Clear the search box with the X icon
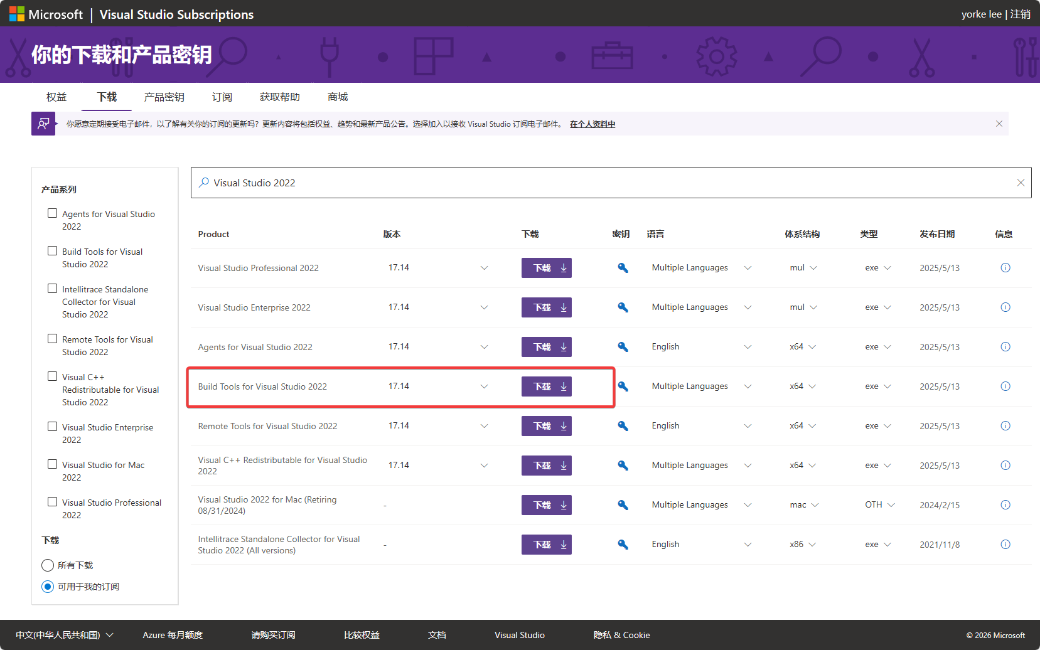The height and width of the screenshot is (650, 1040). (x=1021, y=183)
